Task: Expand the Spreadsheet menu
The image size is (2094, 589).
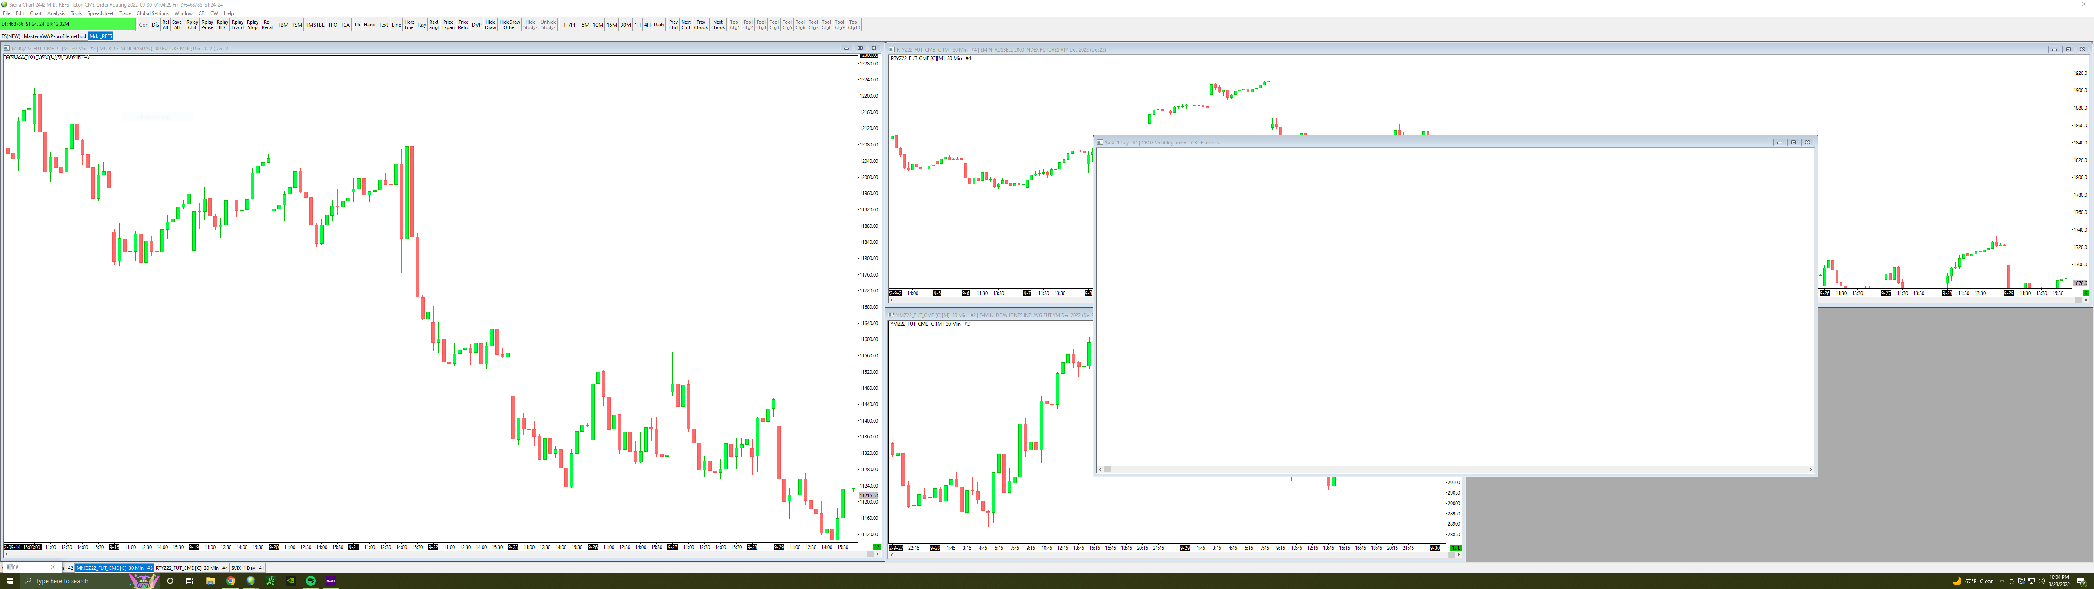Action: [101, 14]
